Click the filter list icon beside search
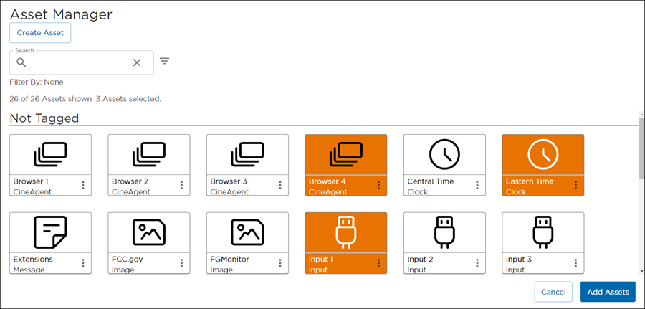Image resolution: width=645 pixels, height=309 pixels. pos(165,62)
